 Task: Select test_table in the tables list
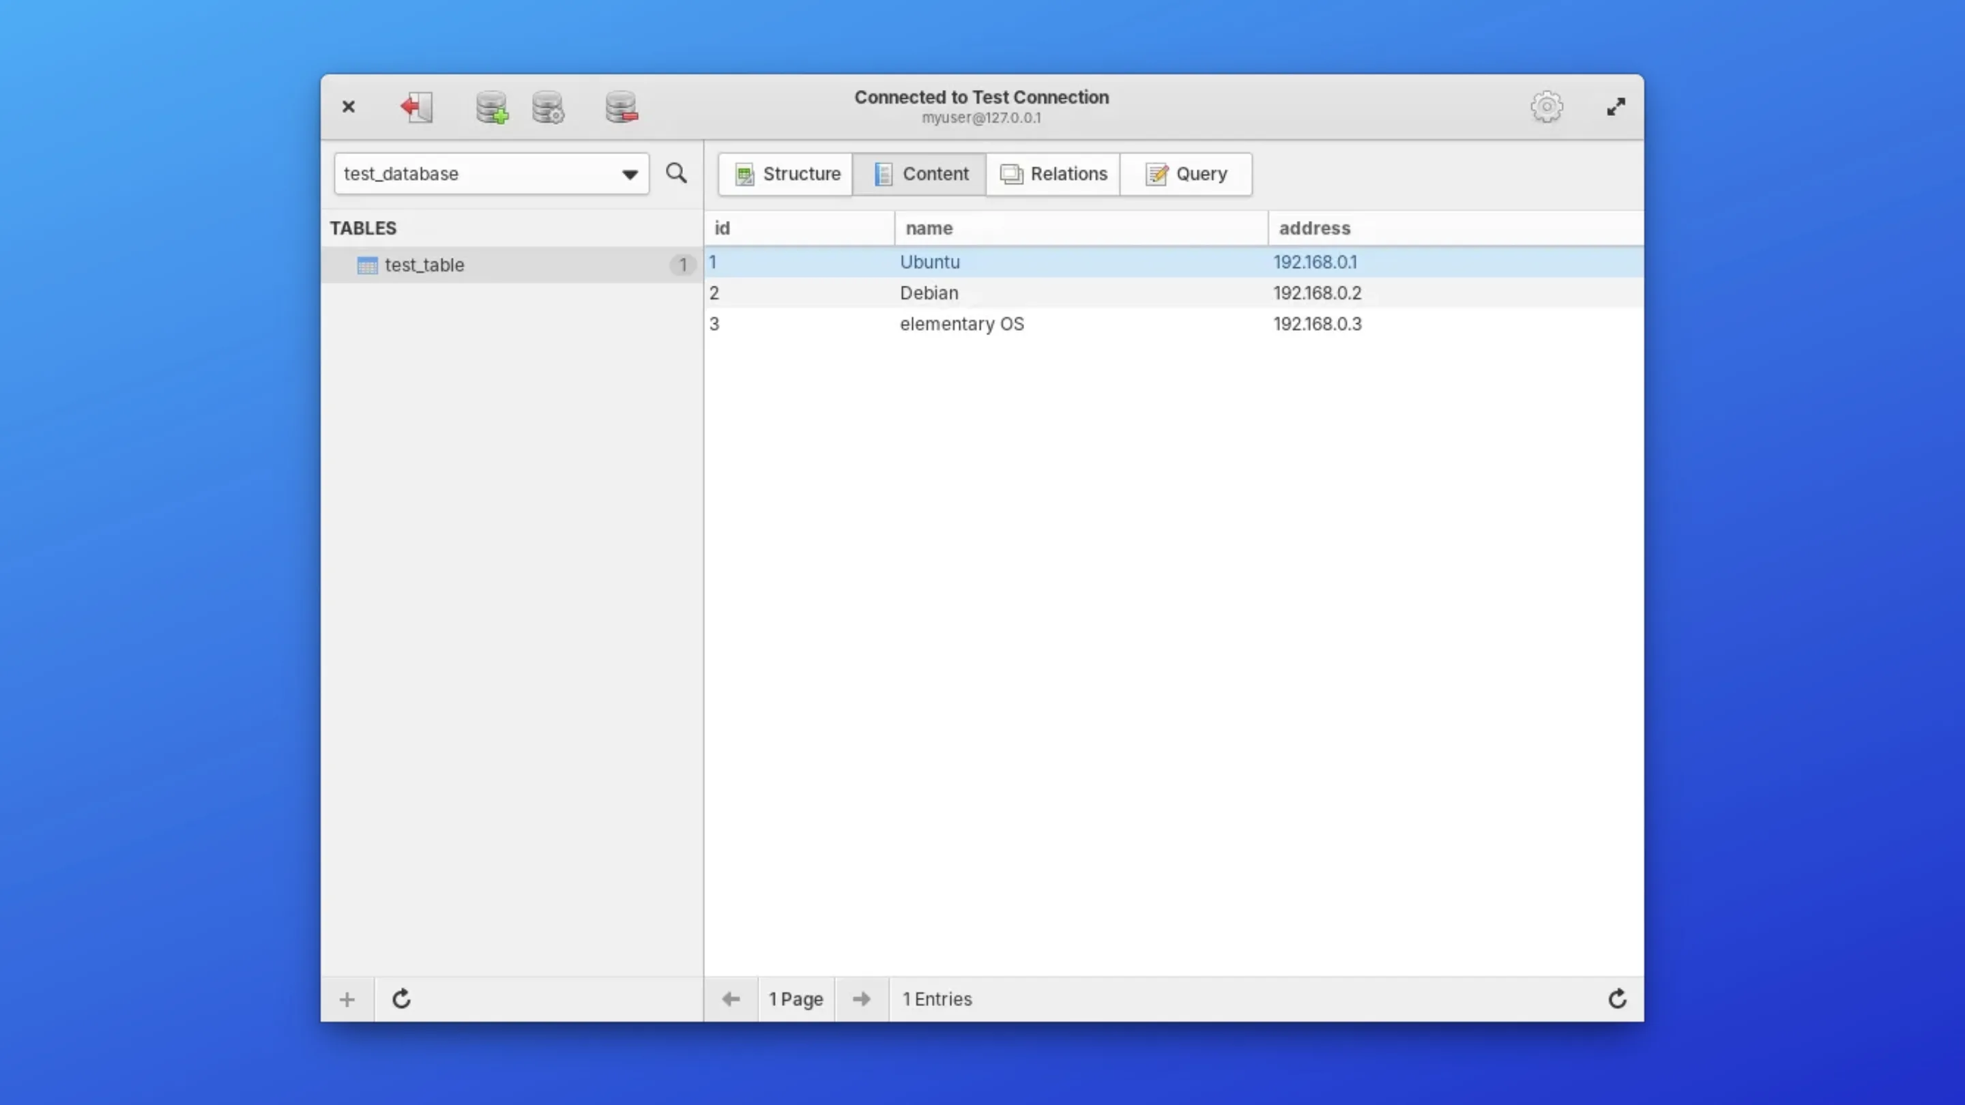(x=425, y=265)
